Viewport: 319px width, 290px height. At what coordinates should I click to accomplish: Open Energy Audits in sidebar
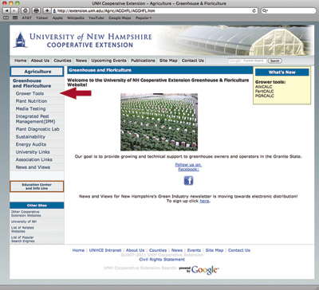click(31, 144)
